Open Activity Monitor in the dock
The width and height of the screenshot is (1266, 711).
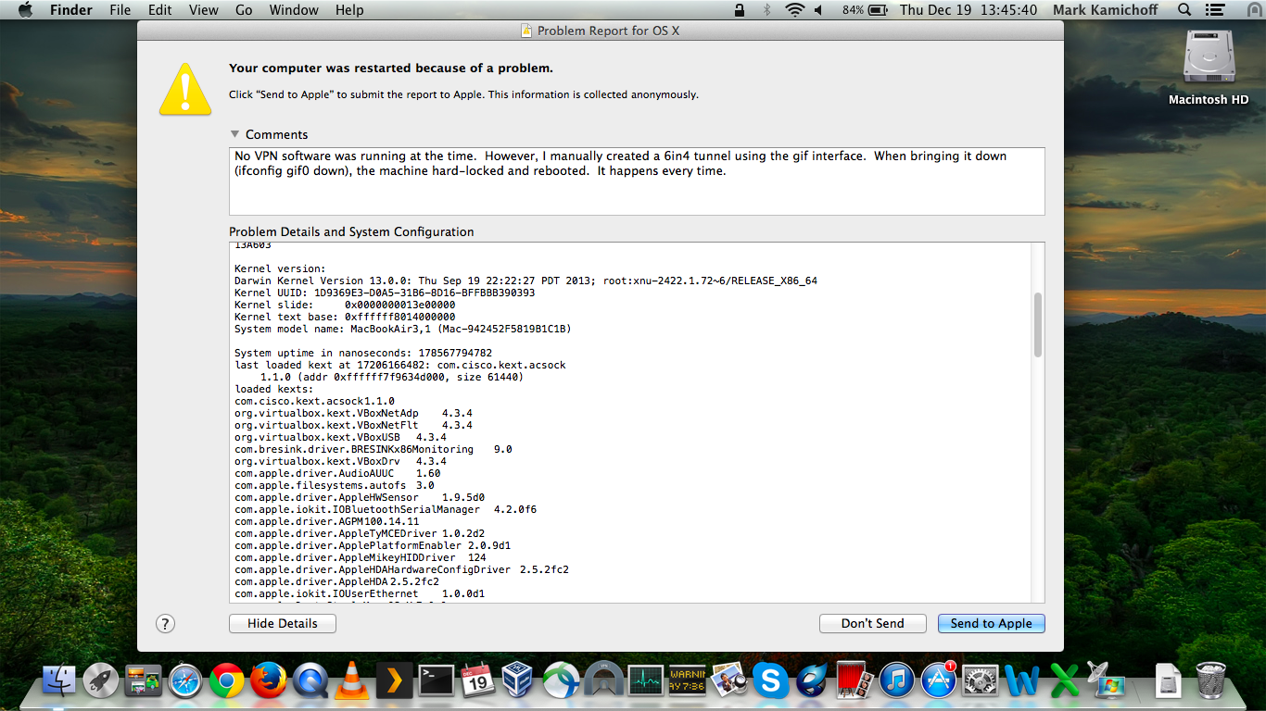tap(645, 680)
